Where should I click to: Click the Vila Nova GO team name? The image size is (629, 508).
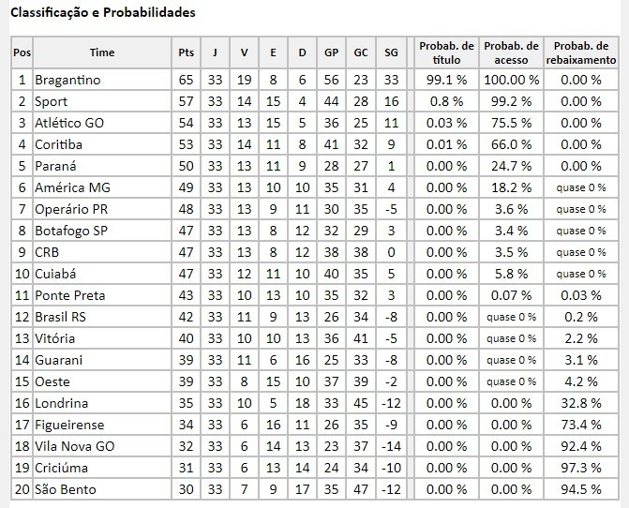tap(75, 446)
